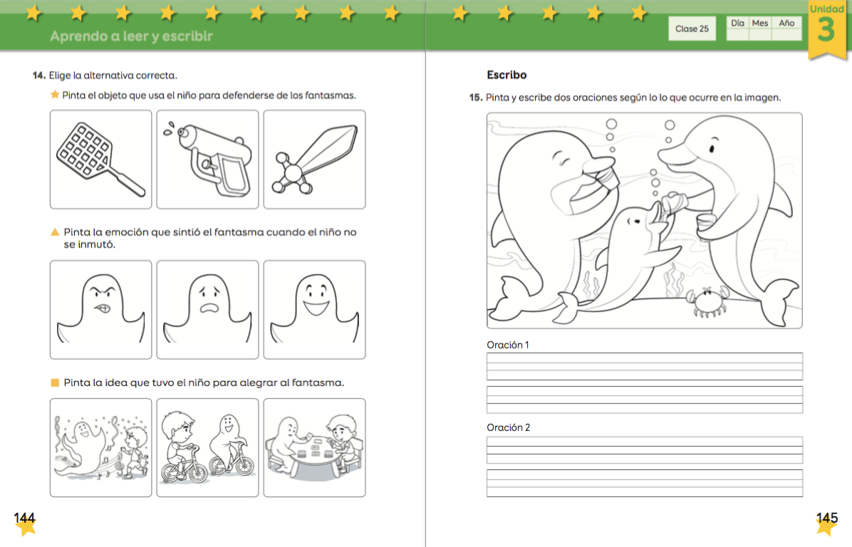Click the orange triangle bullet icon
This screenshot has width=852, height=547.
tap(55, 232)
